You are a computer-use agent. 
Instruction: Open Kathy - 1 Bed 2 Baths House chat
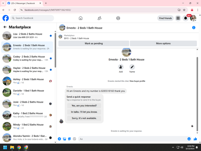[27, 115]
